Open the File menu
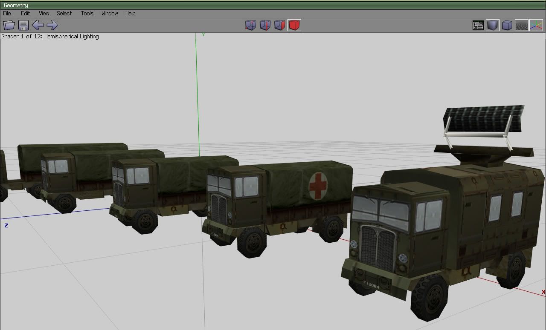 tap(7, 13)
